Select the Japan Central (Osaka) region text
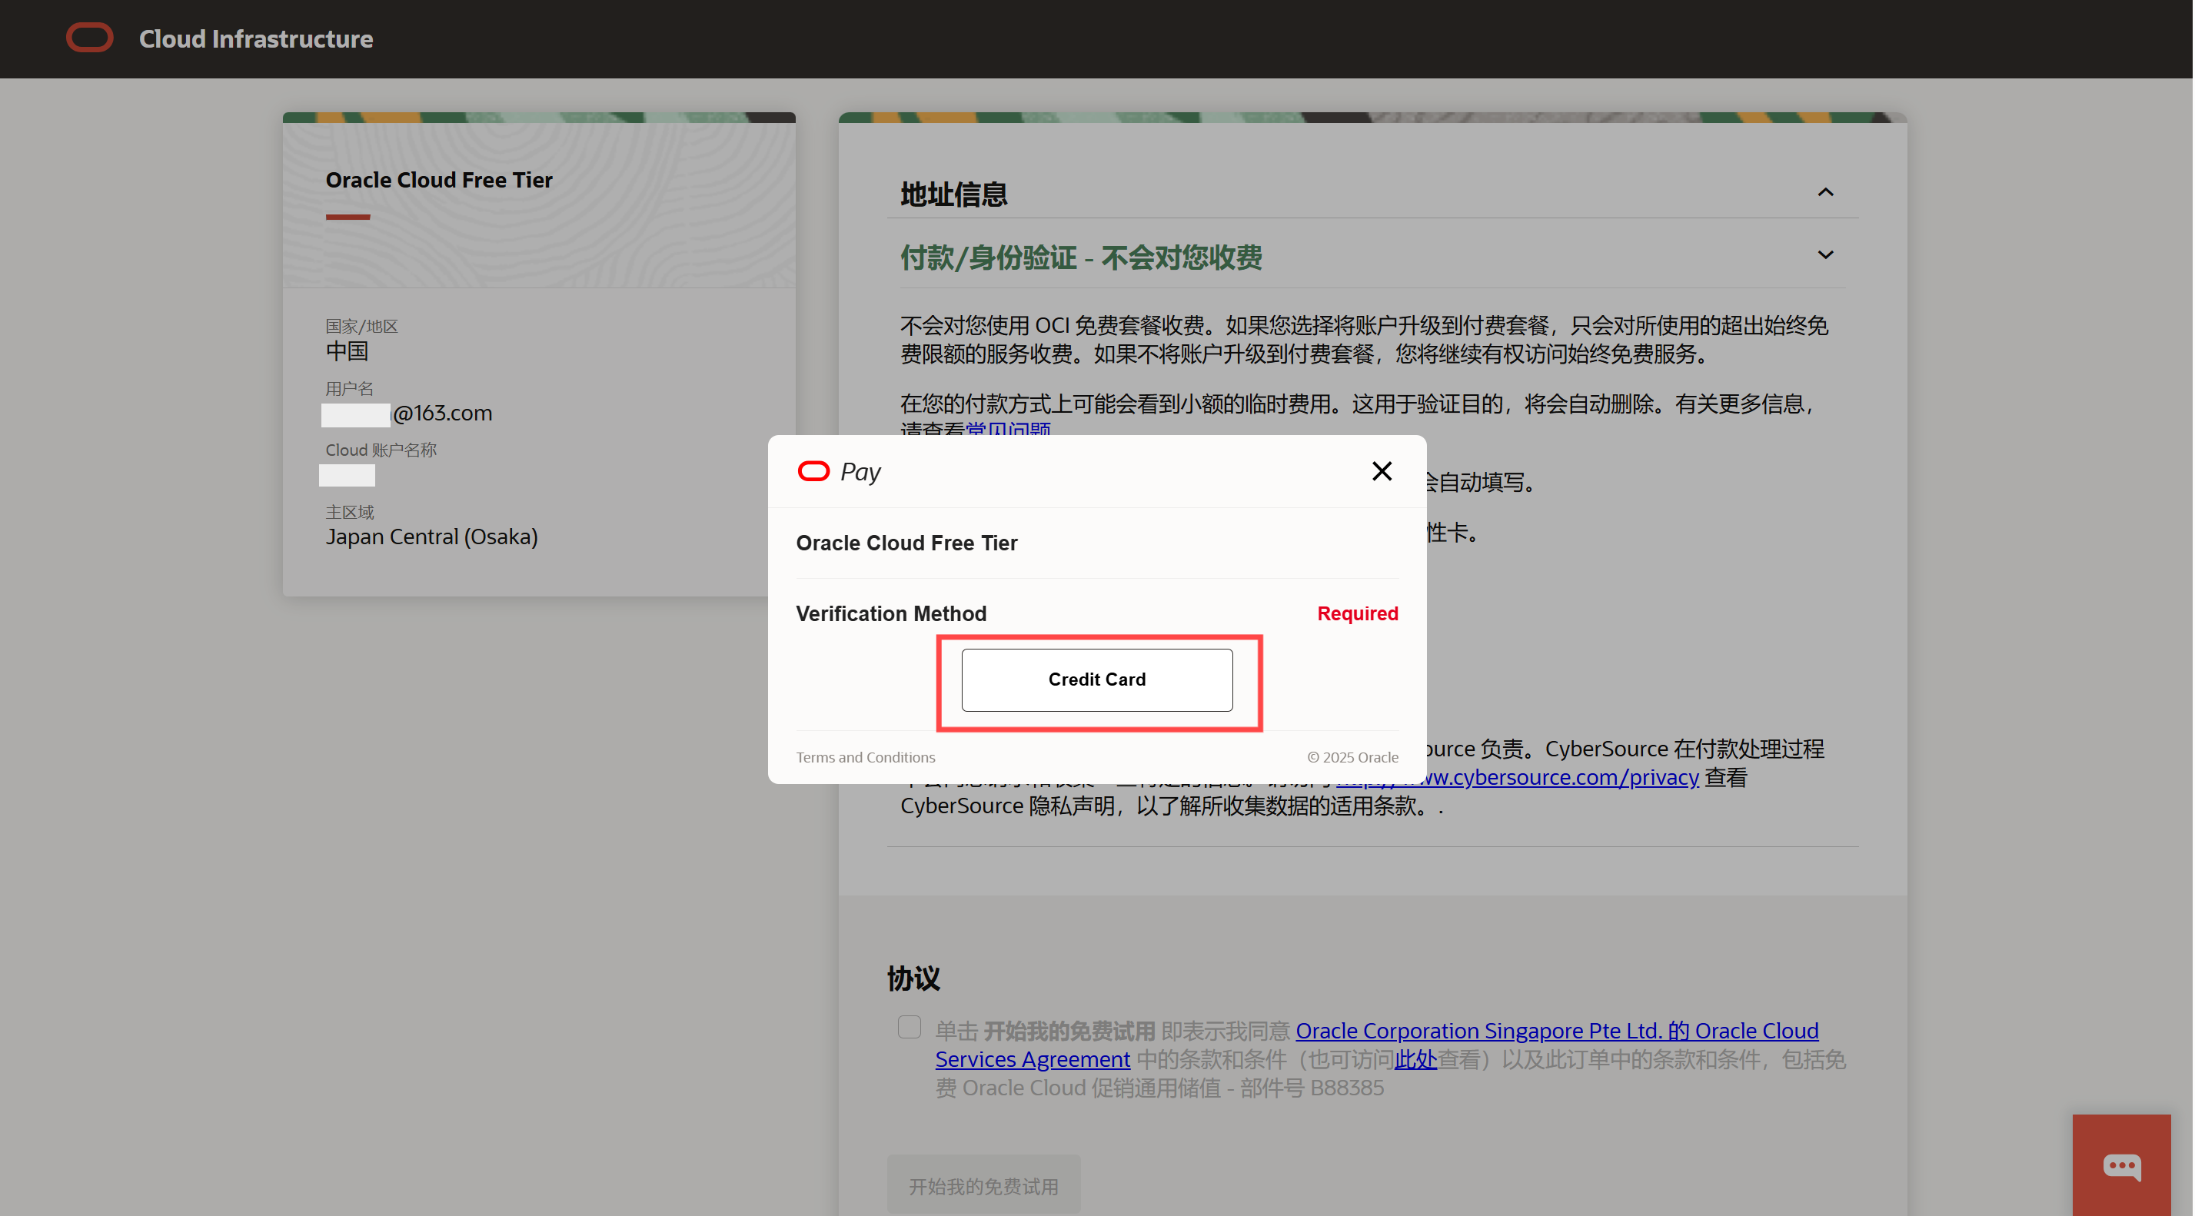This screenshot has width=2195, height=1216. (431, 537)
